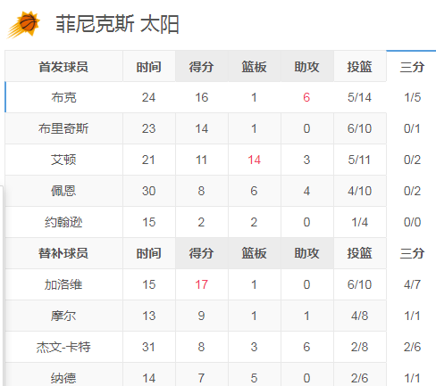Click 布里奇斯's three-pointers 0/1
This screenshot has width=436, height=386.
tap(412, 128)
